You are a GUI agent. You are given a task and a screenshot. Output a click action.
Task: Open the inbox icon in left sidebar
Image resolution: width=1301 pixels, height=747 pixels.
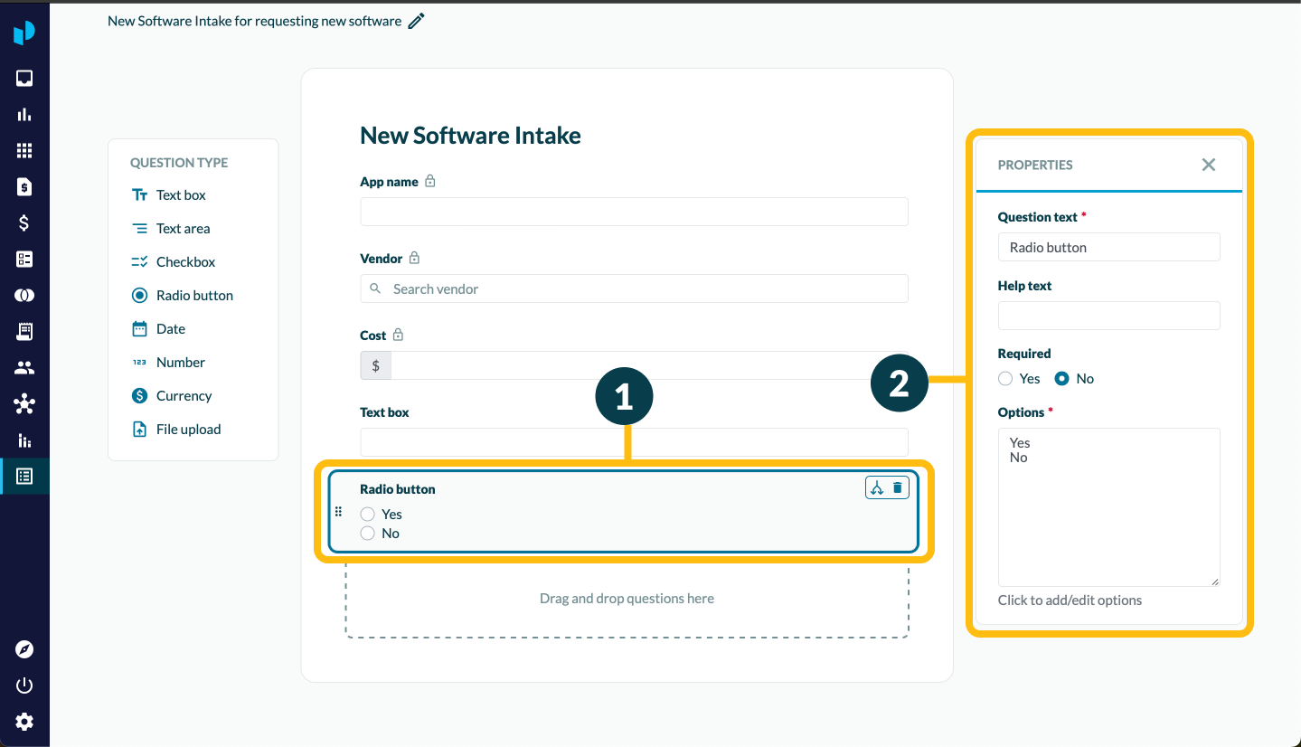pos(24,79)
